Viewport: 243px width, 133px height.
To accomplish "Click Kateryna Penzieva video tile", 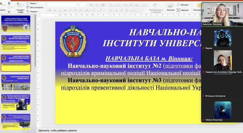I will pyautogui.click(x=222, y=14).
